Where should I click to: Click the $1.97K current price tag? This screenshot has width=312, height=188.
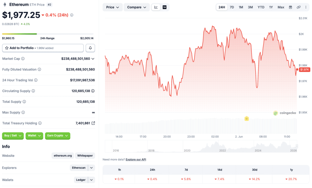[304, 70]
